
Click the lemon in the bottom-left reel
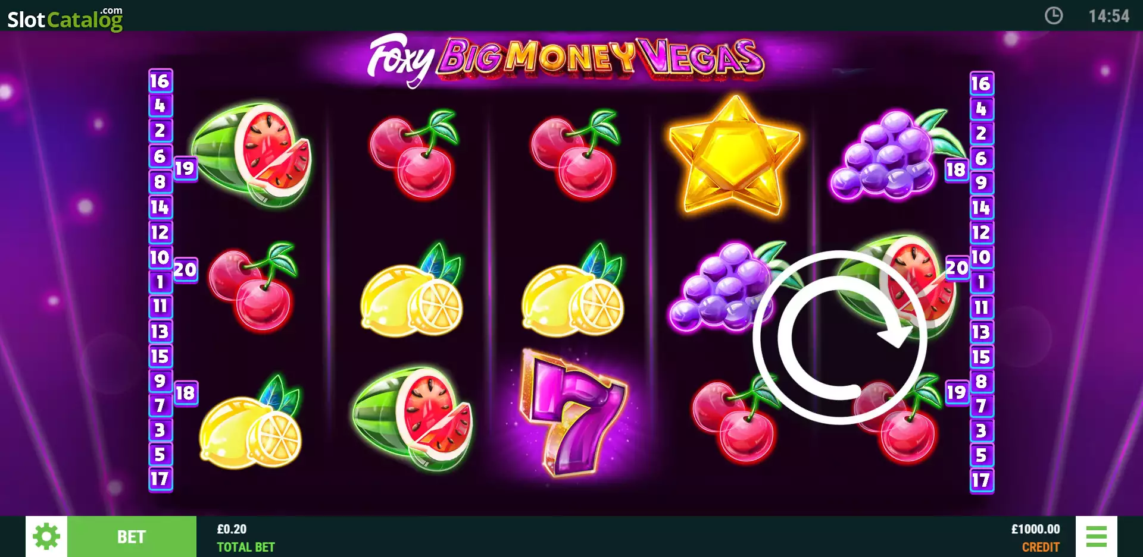pyautogui.click(x=251, y=423)
